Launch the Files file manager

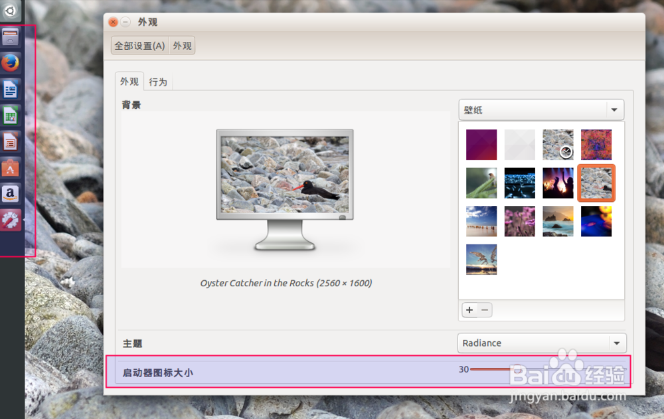tap(9, 37)
